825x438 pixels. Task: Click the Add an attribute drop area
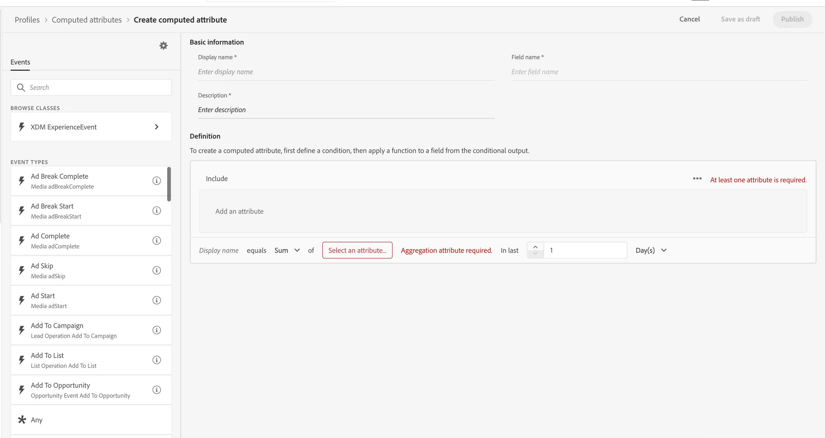point(503,211)
